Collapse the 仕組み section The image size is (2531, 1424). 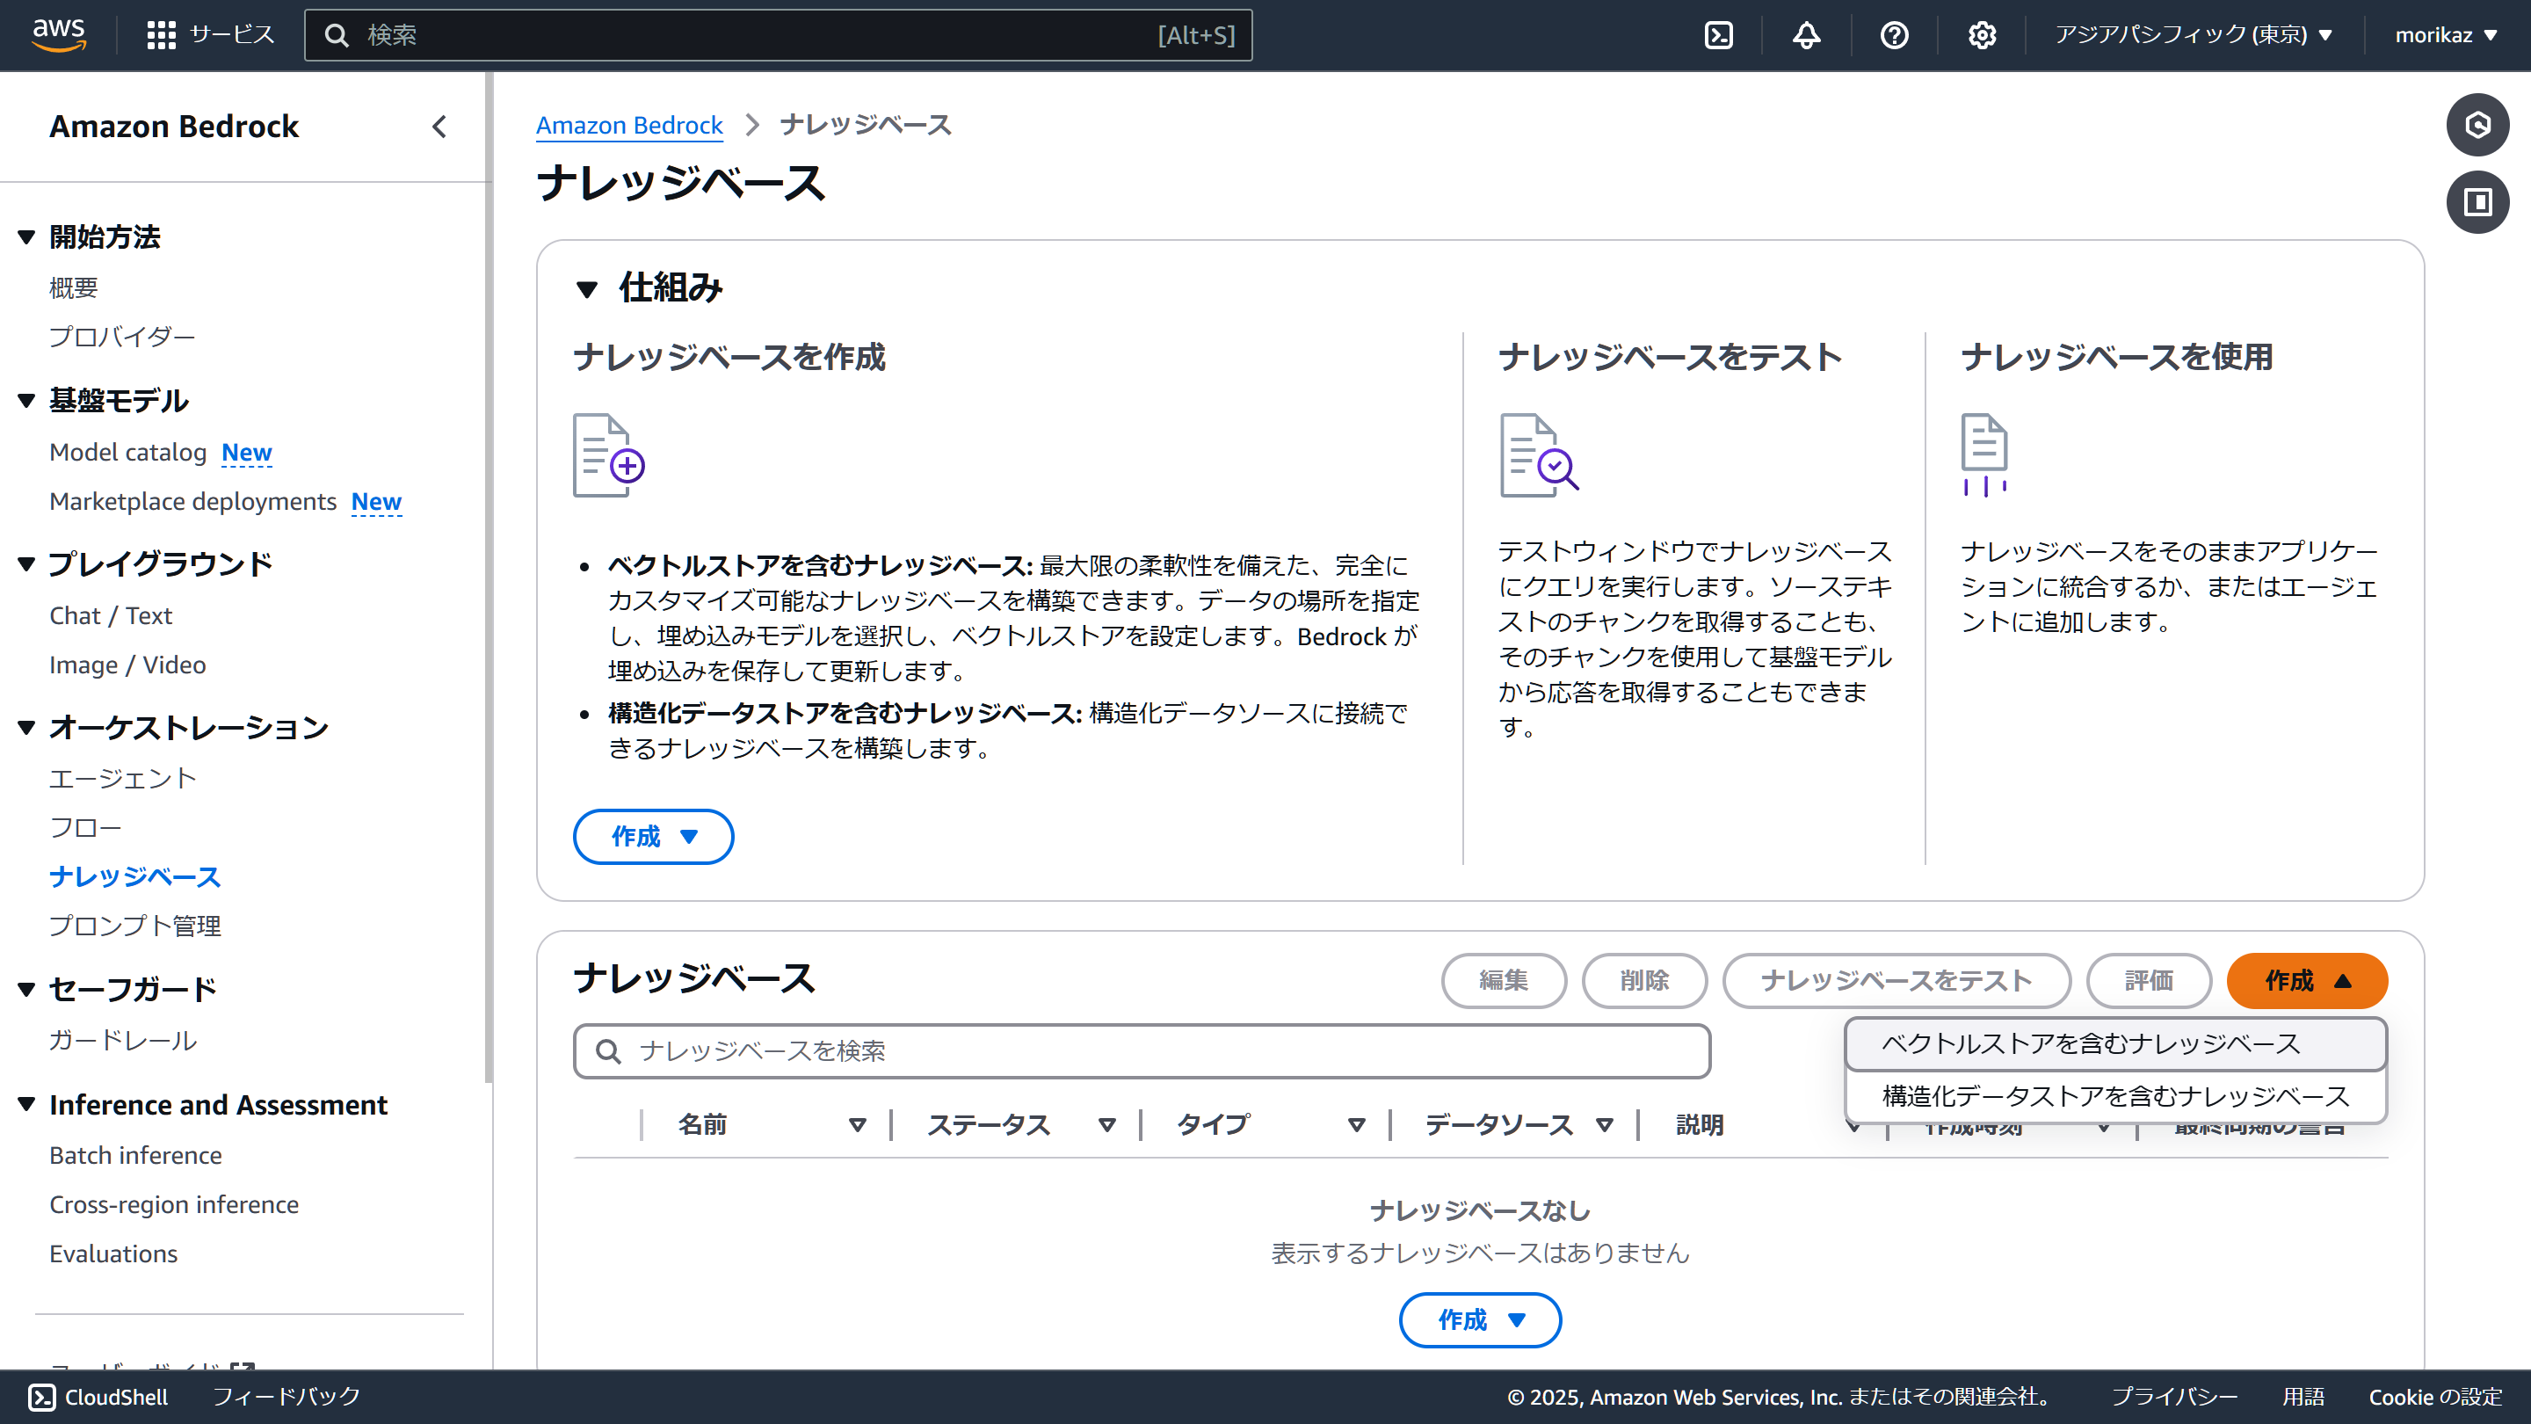pos(586,289)
